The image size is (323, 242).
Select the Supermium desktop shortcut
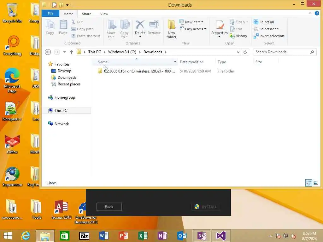12,176
